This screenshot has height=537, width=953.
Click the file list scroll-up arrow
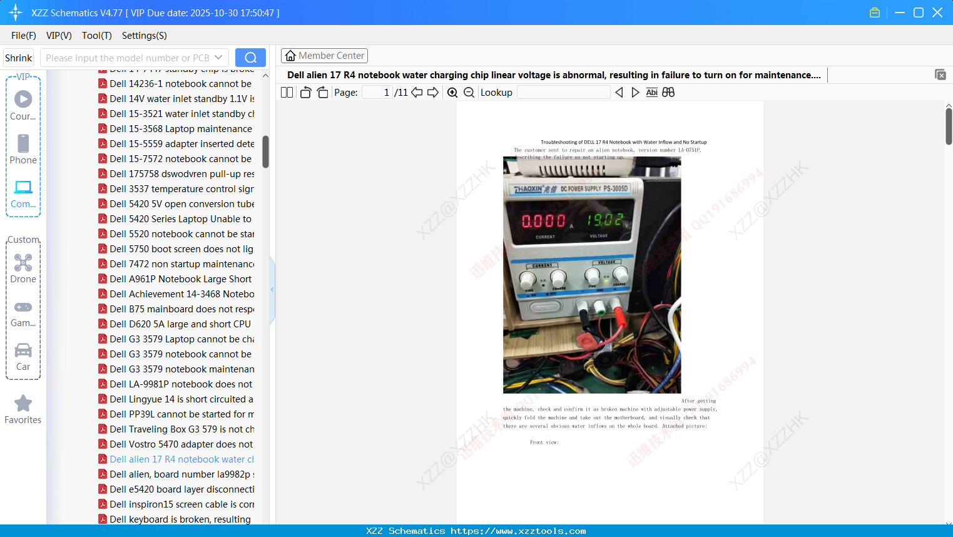click(265, 76)
